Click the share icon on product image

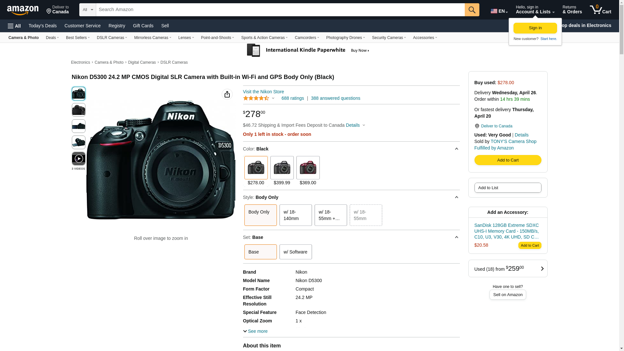tap(227, 94)
